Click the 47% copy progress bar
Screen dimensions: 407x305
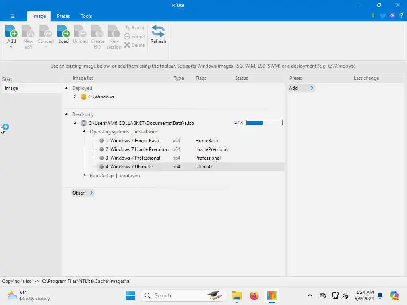(x=264, y=123)
